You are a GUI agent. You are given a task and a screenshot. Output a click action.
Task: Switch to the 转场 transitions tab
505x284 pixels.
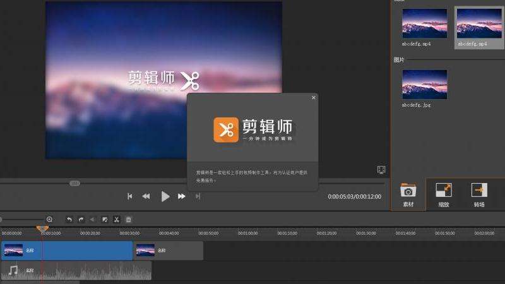(479, 195)
